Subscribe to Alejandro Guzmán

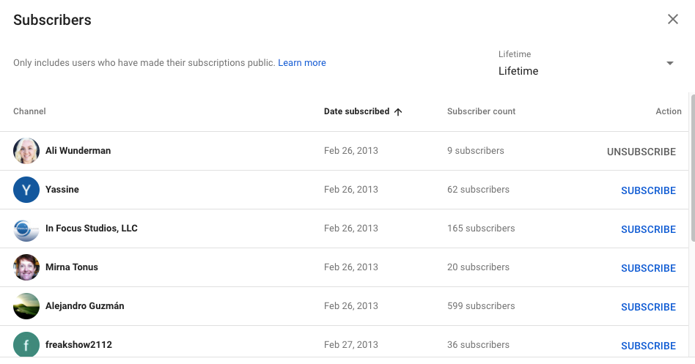point(648,307)
